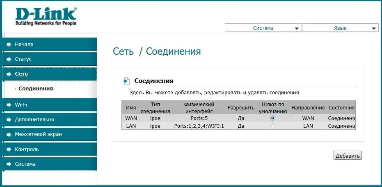Open the Wi-Fi menu section
The height and width of the screenshot is (187, 382).
tap(50, 105)
